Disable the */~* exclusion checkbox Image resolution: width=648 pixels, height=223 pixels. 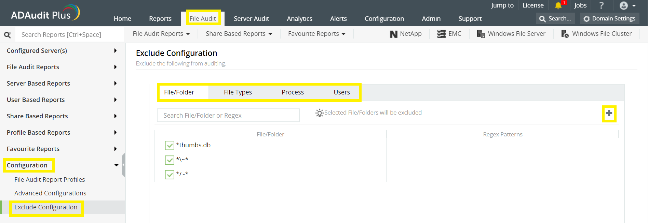click(170, 175)
